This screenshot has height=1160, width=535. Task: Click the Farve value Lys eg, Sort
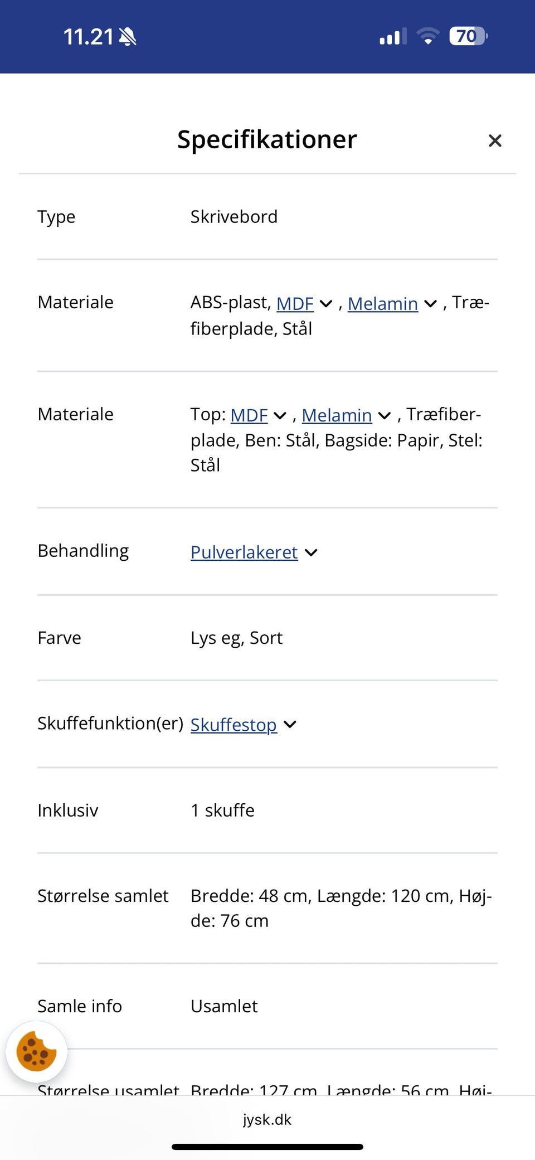(x=236, y=637)
